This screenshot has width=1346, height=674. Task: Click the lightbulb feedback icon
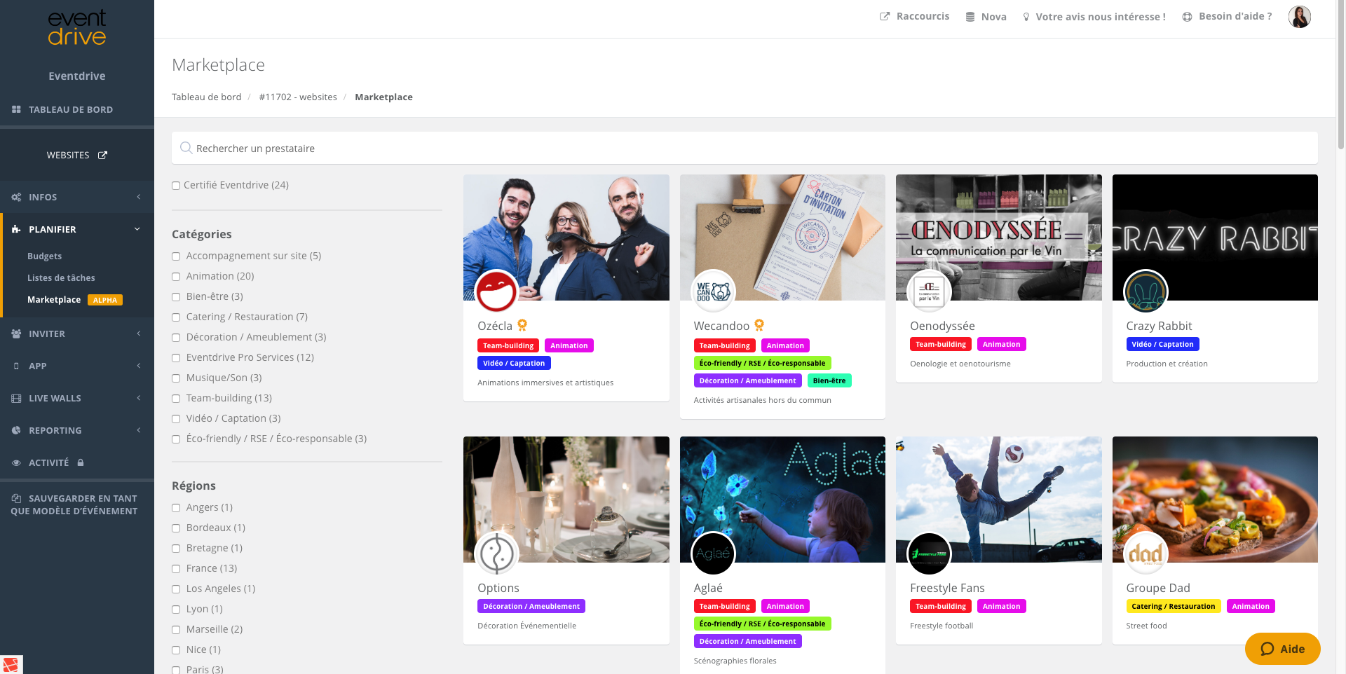pyautogui.click(x=1026, y=17)
